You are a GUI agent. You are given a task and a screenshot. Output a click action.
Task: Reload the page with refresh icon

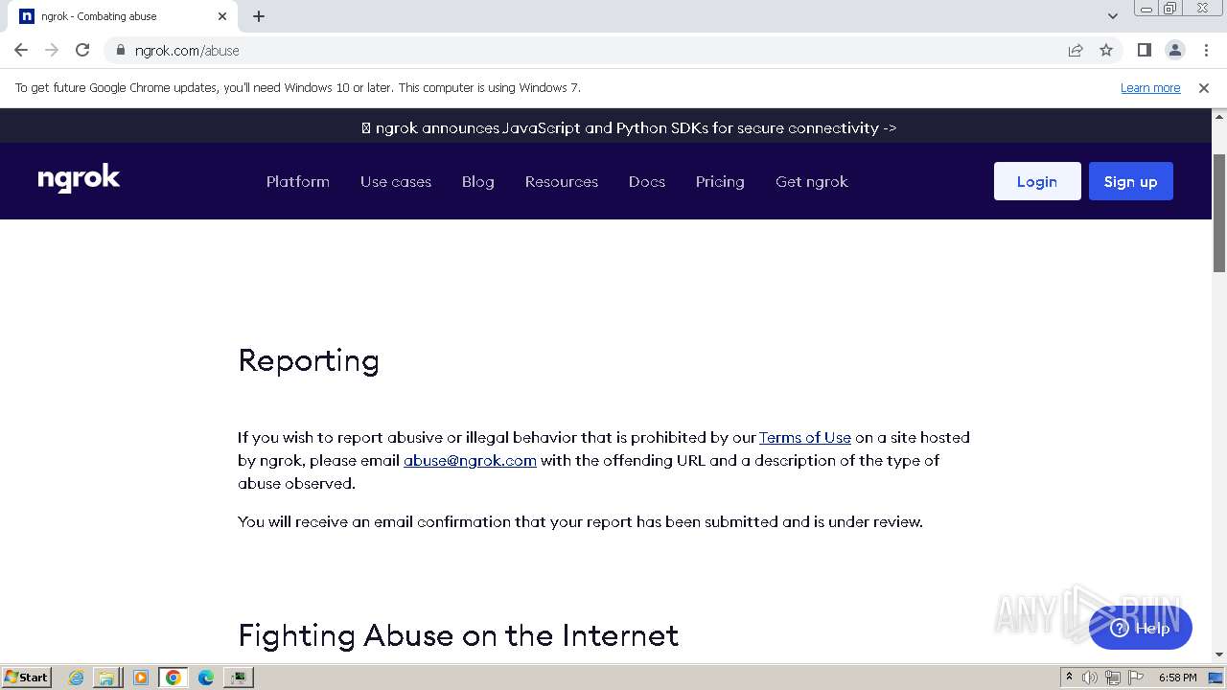[82, 50]
